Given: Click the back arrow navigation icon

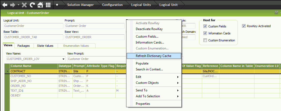Looking at the screenshot, I should click(5, 5).
